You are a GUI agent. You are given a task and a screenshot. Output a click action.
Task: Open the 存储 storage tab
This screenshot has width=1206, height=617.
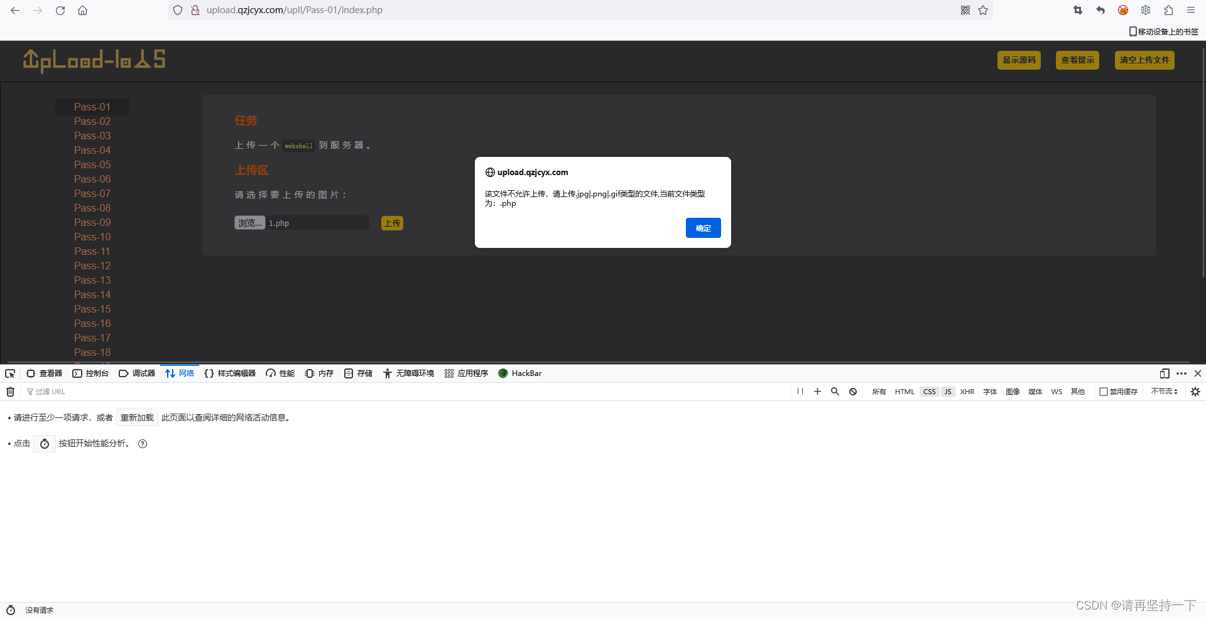358,373
